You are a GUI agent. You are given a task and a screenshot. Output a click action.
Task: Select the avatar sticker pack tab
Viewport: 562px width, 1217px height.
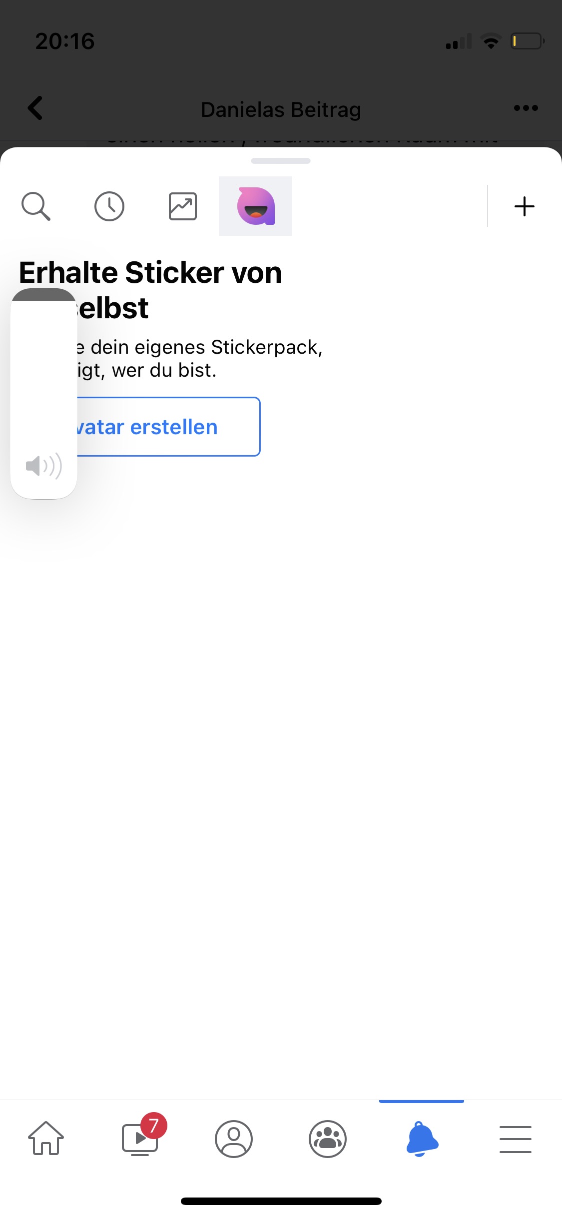[x=256, y=206]
